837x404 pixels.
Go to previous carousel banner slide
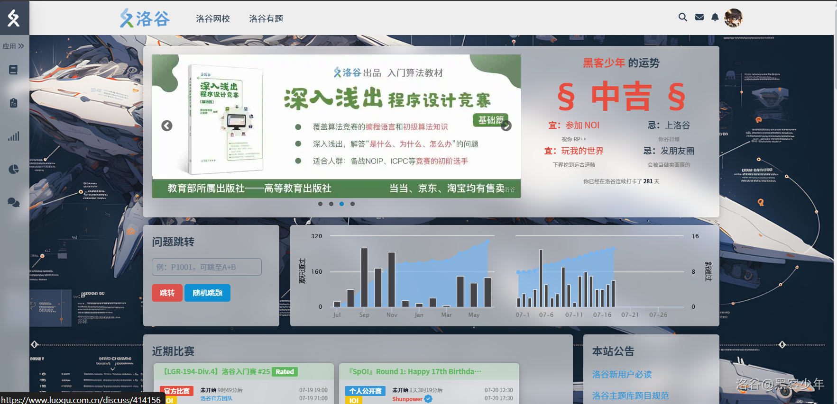pos(167,126)
